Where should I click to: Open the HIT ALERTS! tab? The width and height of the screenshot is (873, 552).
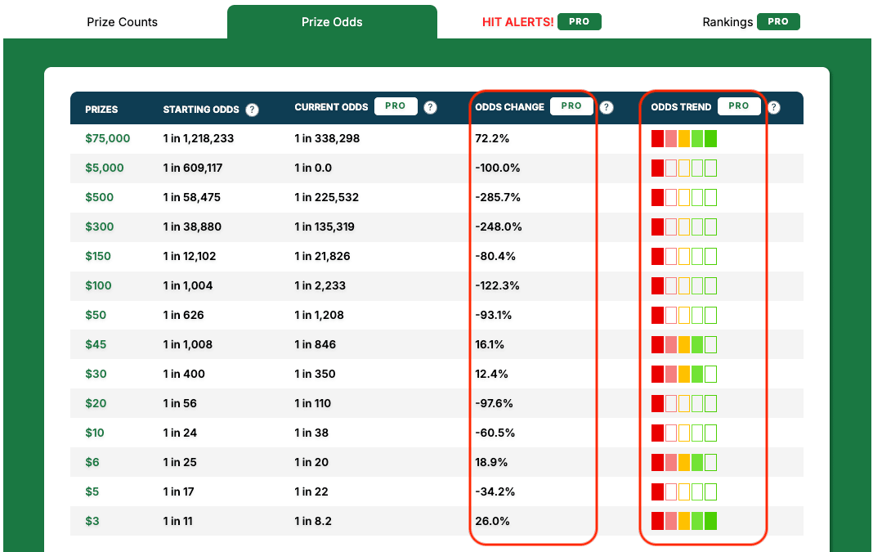pos(517,22)
